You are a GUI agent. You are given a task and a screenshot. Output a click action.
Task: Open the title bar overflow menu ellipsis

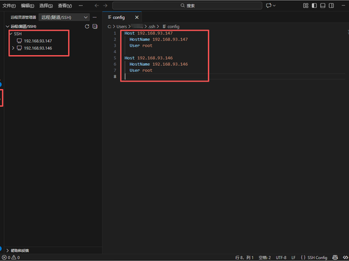pos(80,5)
